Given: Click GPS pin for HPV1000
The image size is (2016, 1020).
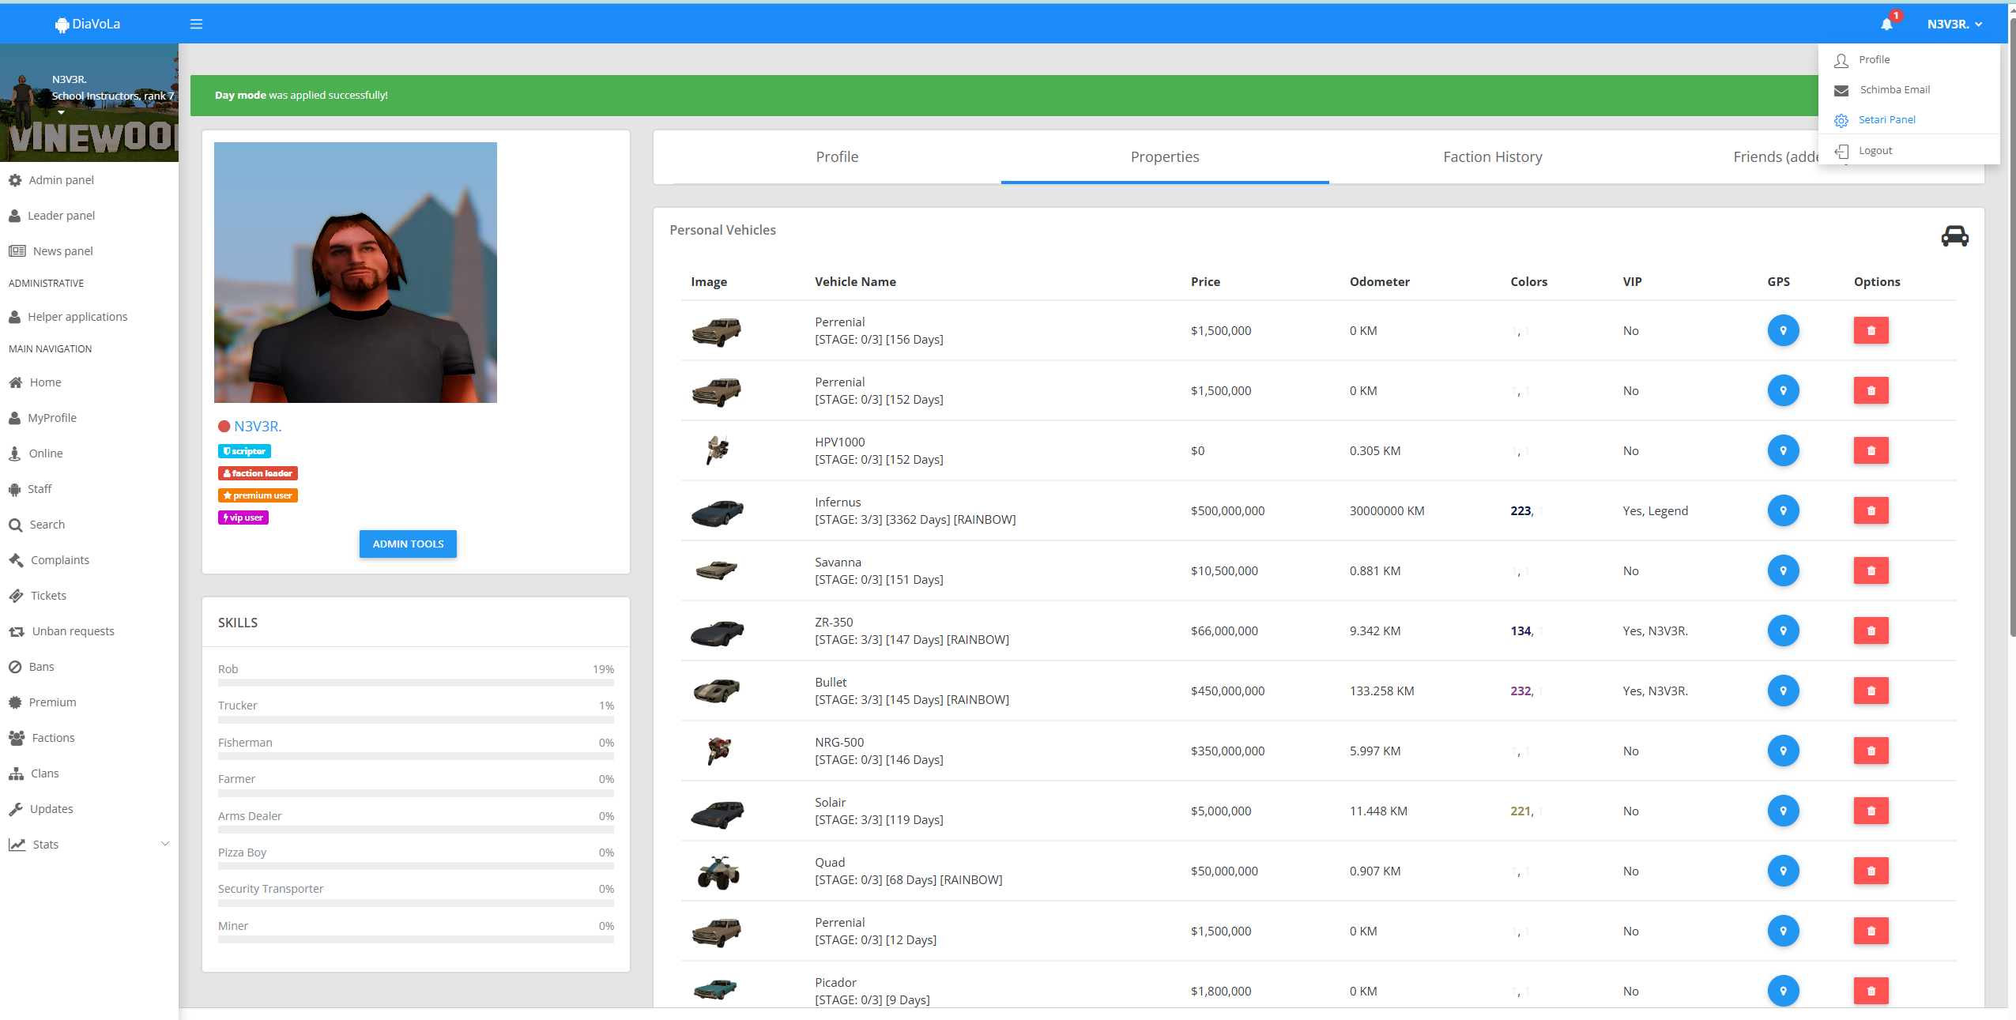Looking at the screenshot, I should [1782, 451].
